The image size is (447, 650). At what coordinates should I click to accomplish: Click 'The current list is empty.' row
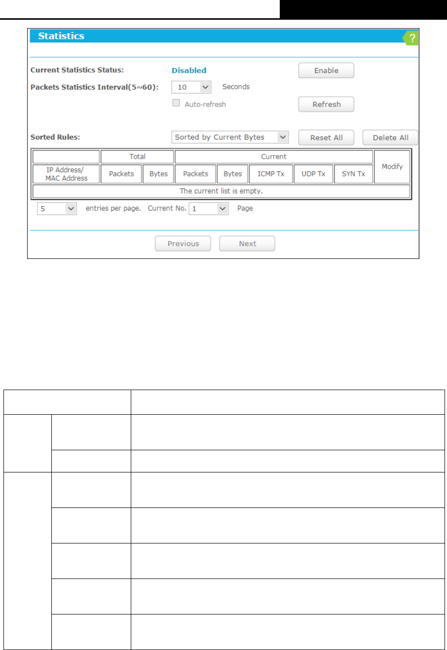coord(222,191)
